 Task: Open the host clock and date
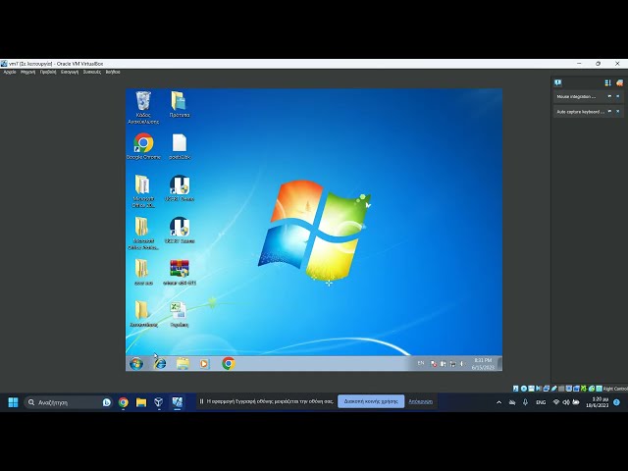598,402
